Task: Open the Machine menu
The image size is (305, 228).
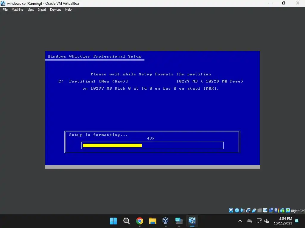Action: (x=17, y=9)
